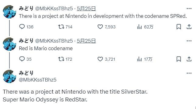
Task: Retweet the SPRed codename tweet
Action: (x=61, y=27)
